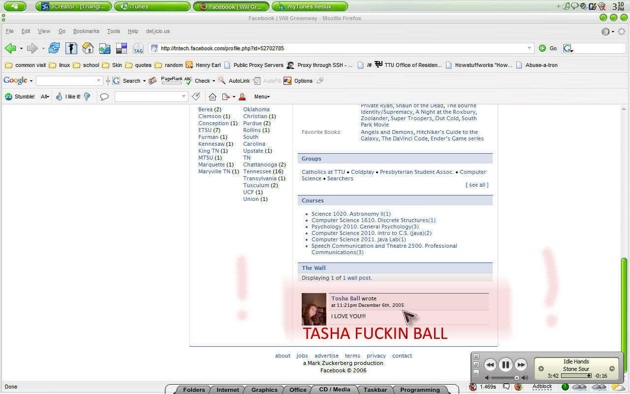Image resolution: width=630 pixels, height=394 pixels.
Task: Open the Programming tab
Action: coord(420,390)
